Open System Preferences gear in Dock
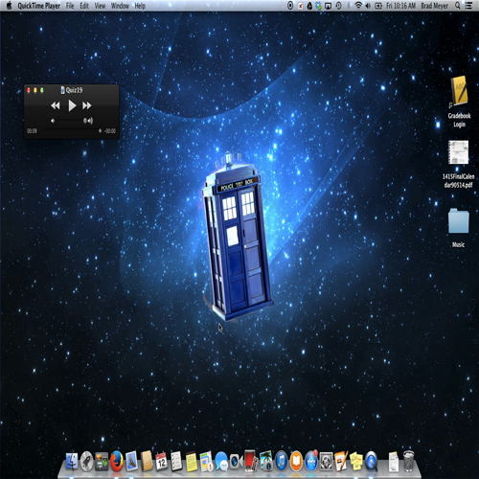Image resolution: width=479 pixels, height=479 pixels. click(326, 461)
